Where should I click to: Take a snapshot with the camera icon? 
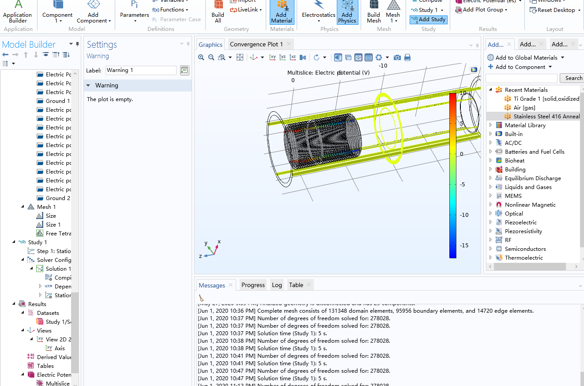coord(397,57)
